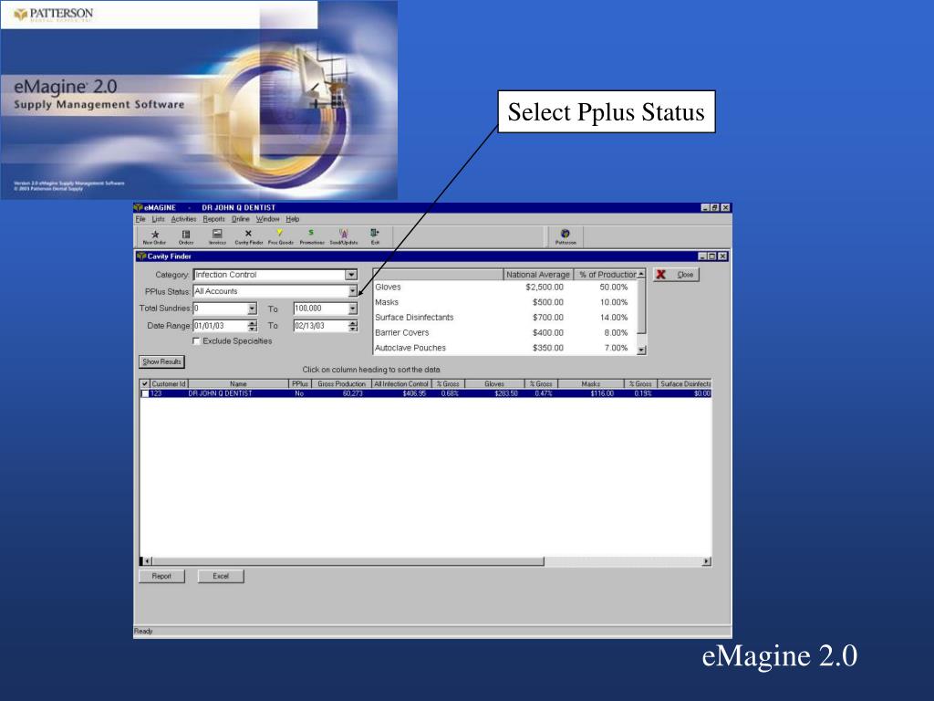Click the horizontal scrollbar thumb of results grid

coord(348,561)
